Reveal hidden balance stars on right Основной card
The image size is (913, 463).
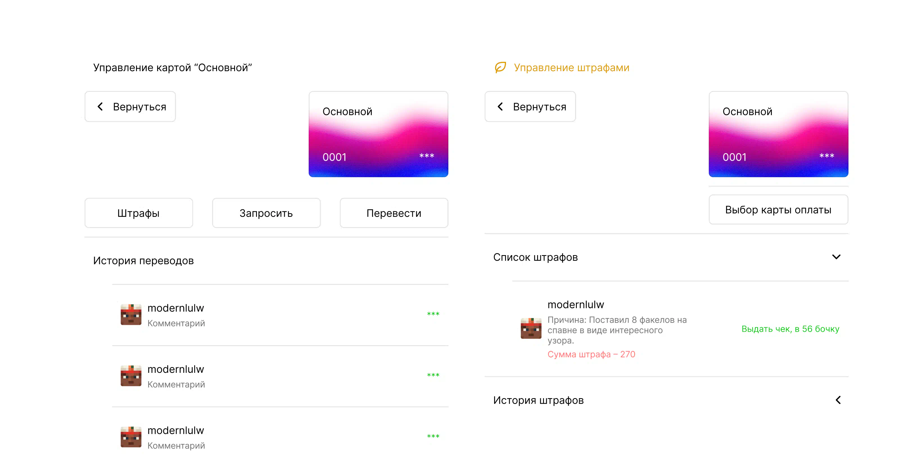pyautogui.click(x=826, y=156)
